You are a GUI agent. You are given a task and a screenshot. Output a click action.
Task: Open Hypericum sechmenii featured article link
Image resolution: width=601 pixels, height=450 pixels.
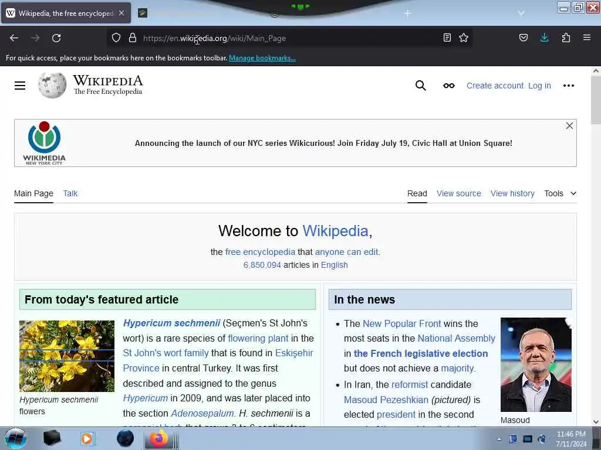pos(171,323)
